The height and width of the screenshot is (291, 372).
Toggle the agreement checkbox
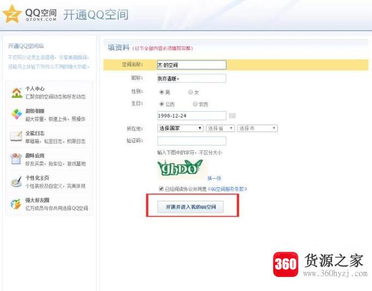pos(161,189)
